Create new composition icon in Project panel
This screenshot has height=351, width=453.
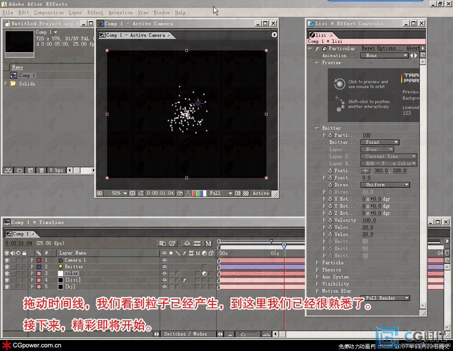(x=31, y=170)
